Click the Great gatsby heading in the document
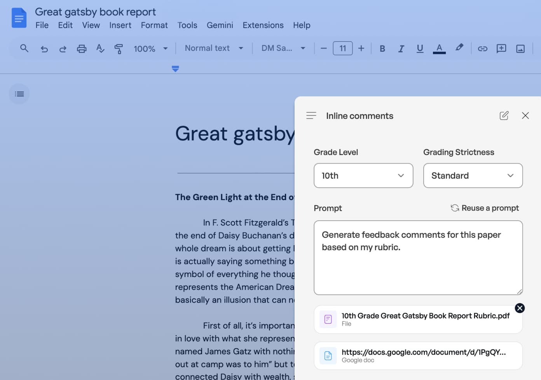Viewport: 541px width, 380px height. point(235,134)
